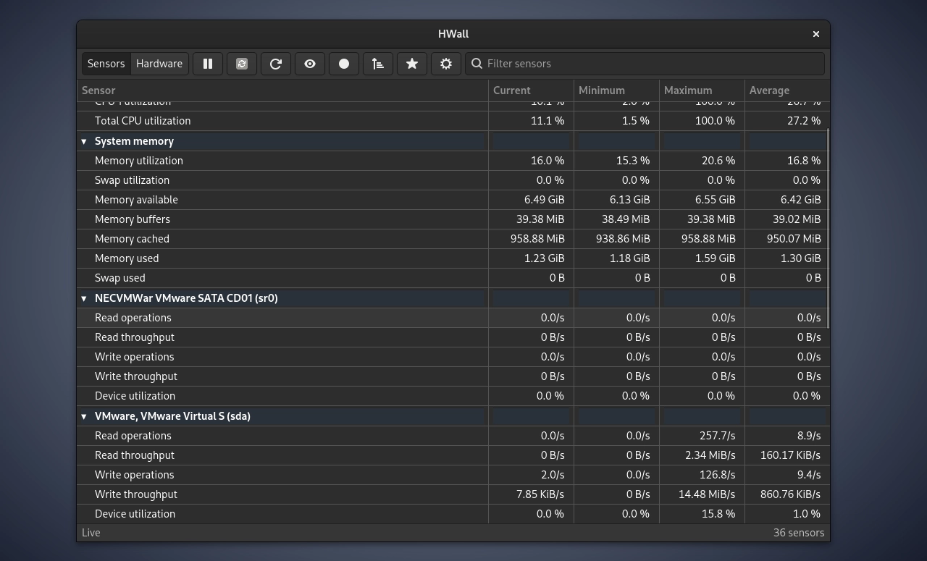
Task: Open settings with the gear icon
Action: click(x=446, y=64)
